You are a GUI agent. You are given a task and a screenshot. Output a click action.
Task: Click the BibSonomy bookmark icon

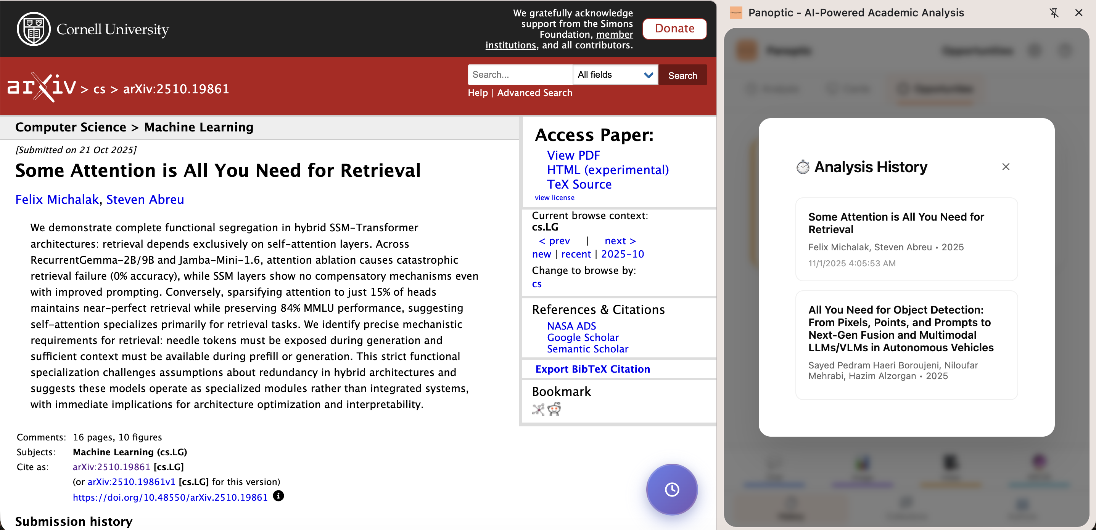point(538,409)
